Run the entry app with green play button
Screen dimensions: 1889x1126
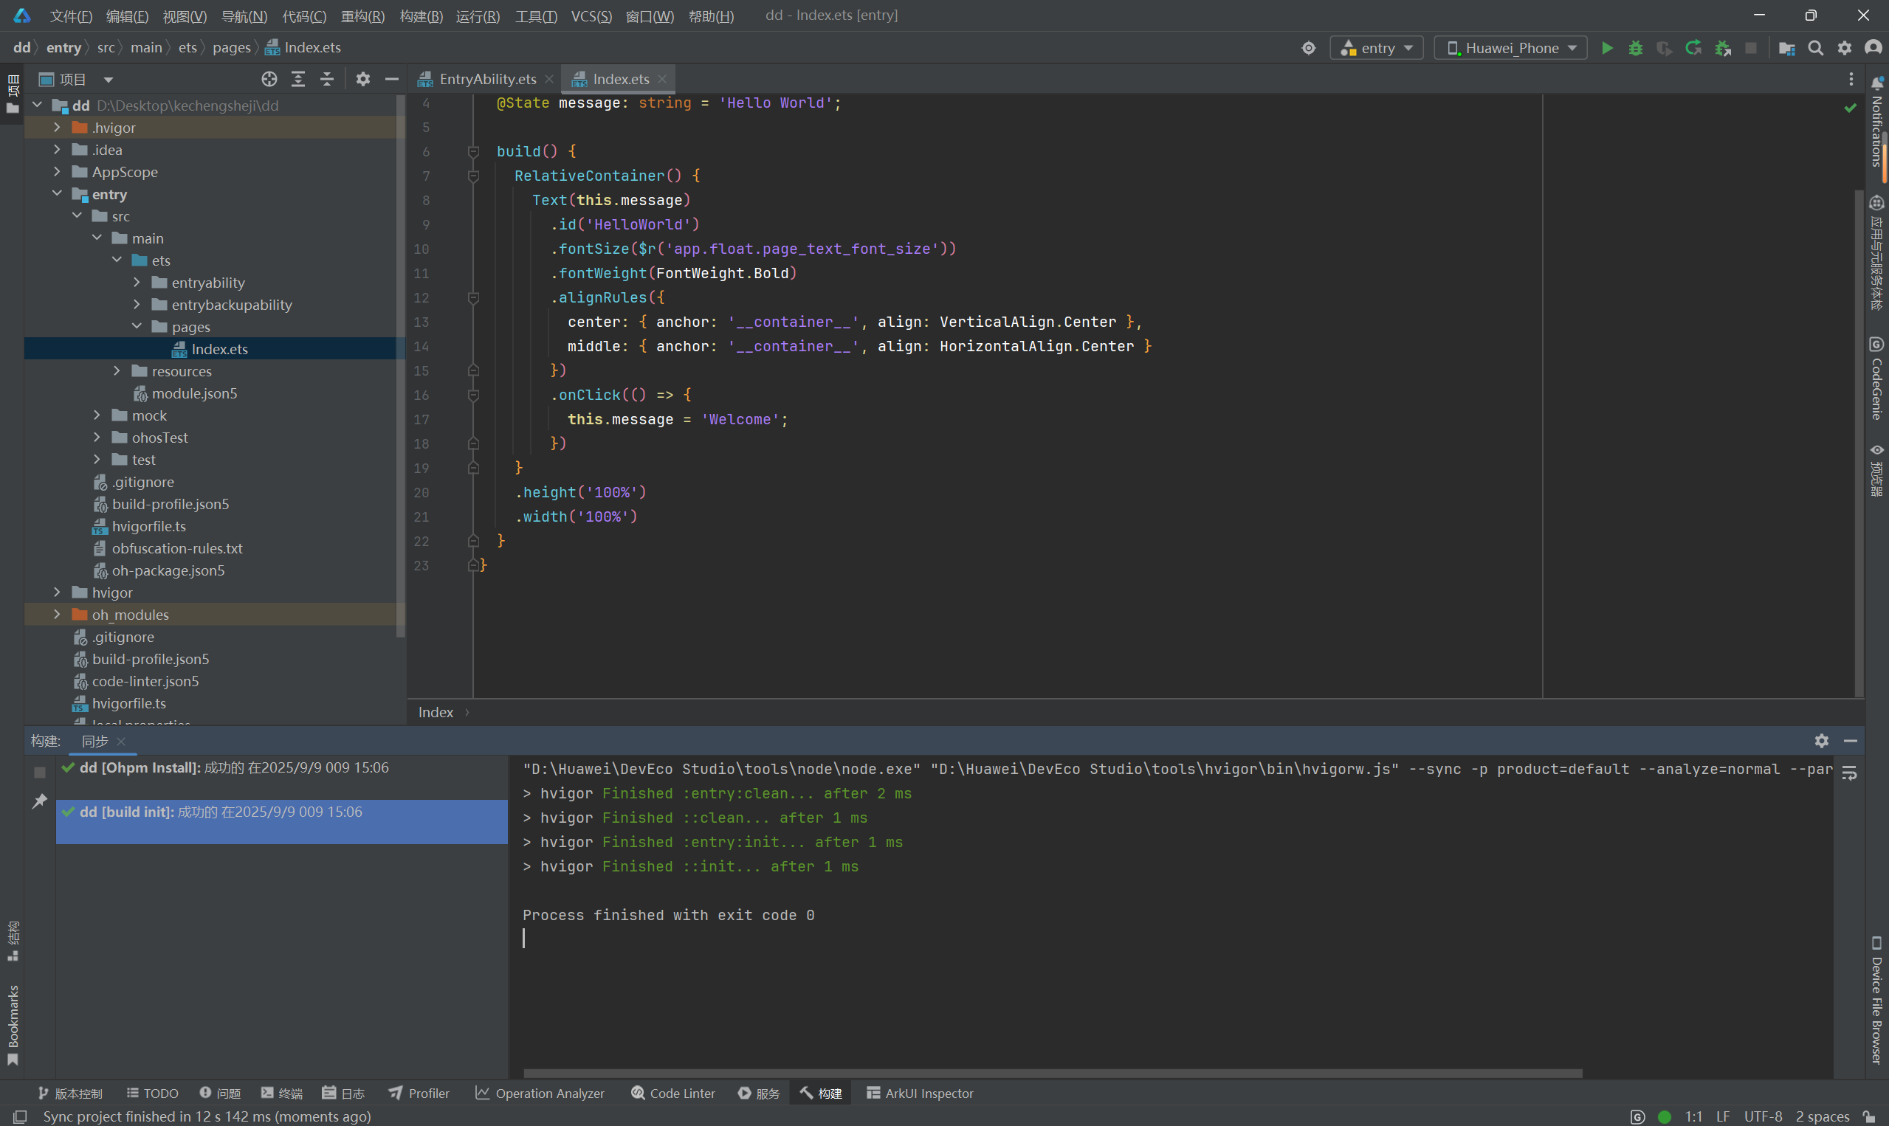[x=1607, y=48]
